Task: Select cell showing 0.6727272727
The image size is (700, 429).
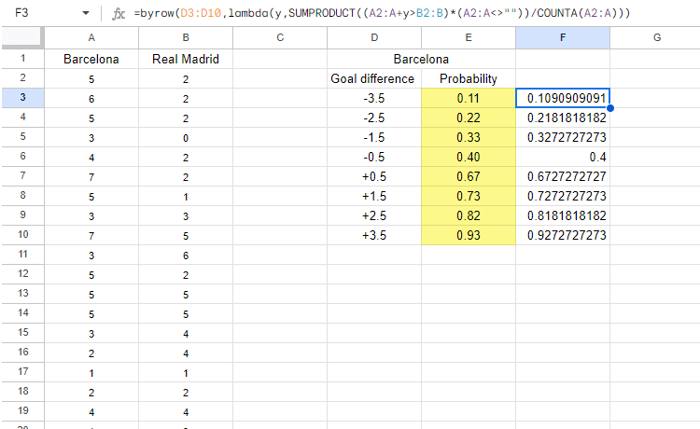Action: click(x=563, y=176)
